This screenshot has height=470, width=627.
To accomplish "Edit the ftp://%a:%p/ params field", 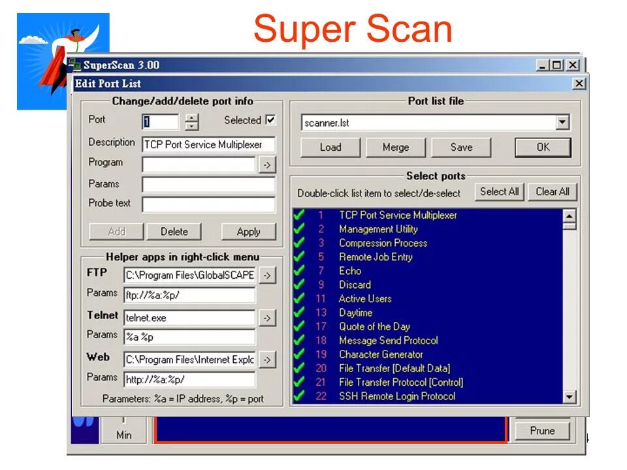I will 189,295.
